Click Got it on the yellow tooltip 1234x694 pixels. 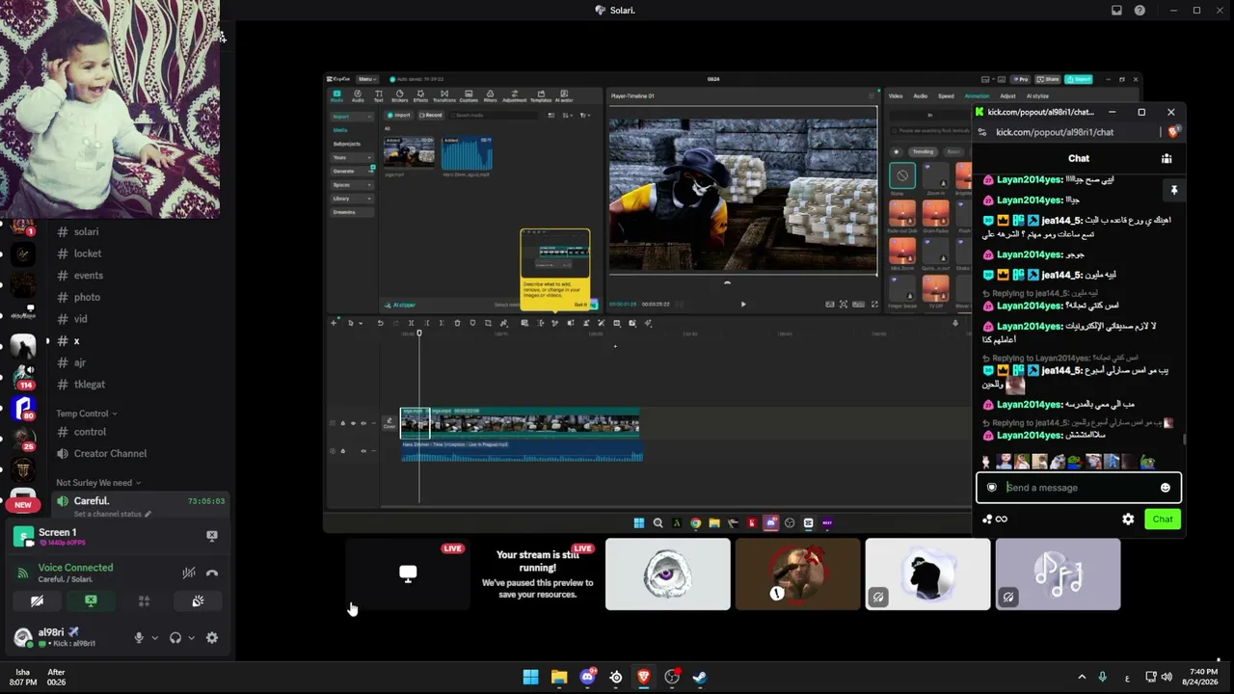579,305
